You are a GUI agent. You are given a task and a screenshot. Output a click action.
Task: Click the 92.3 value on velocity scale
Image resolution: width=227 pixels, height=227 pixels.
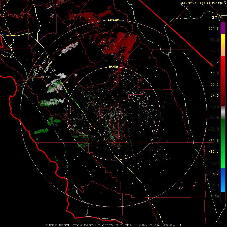point(215,40)
